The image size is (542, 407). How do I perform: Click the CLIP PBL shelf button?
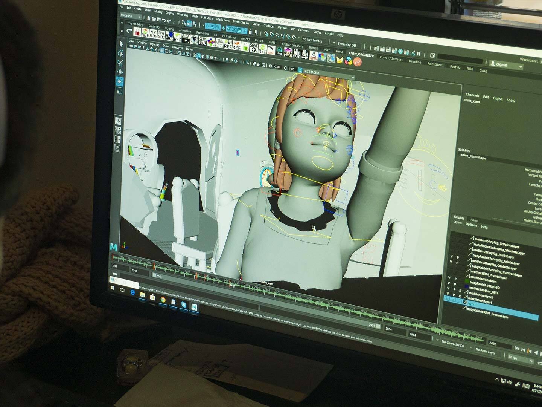pos(202,41)
